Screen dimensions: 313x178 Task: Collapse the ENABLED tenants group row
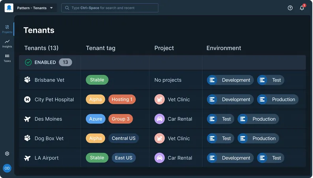162,62
